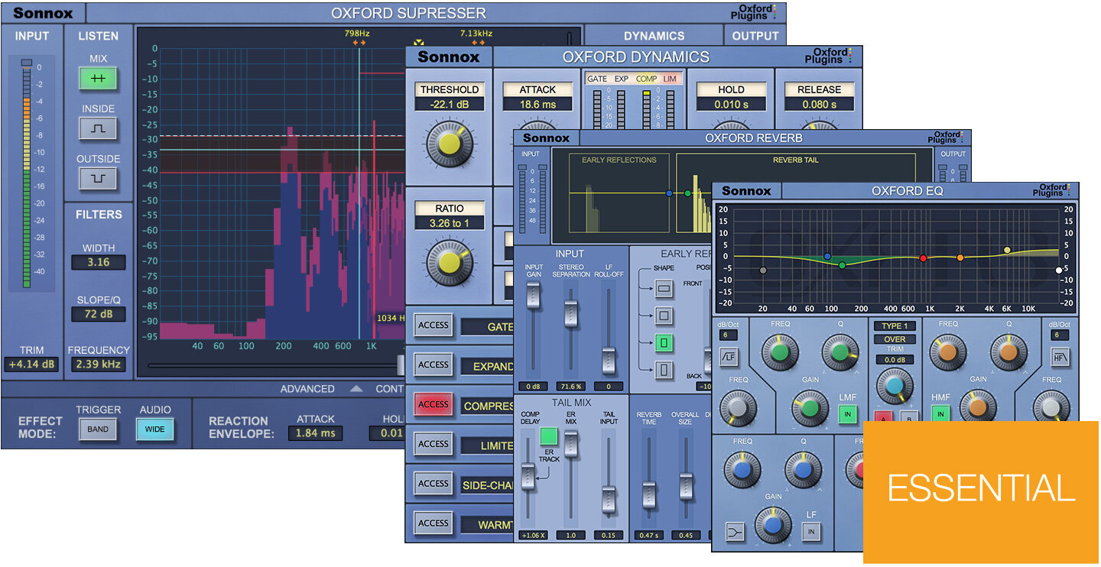Click the red ACCESS for COMPRESS in Dynamics
Screen dimensions: 1101x567
[x=434, y=405]
